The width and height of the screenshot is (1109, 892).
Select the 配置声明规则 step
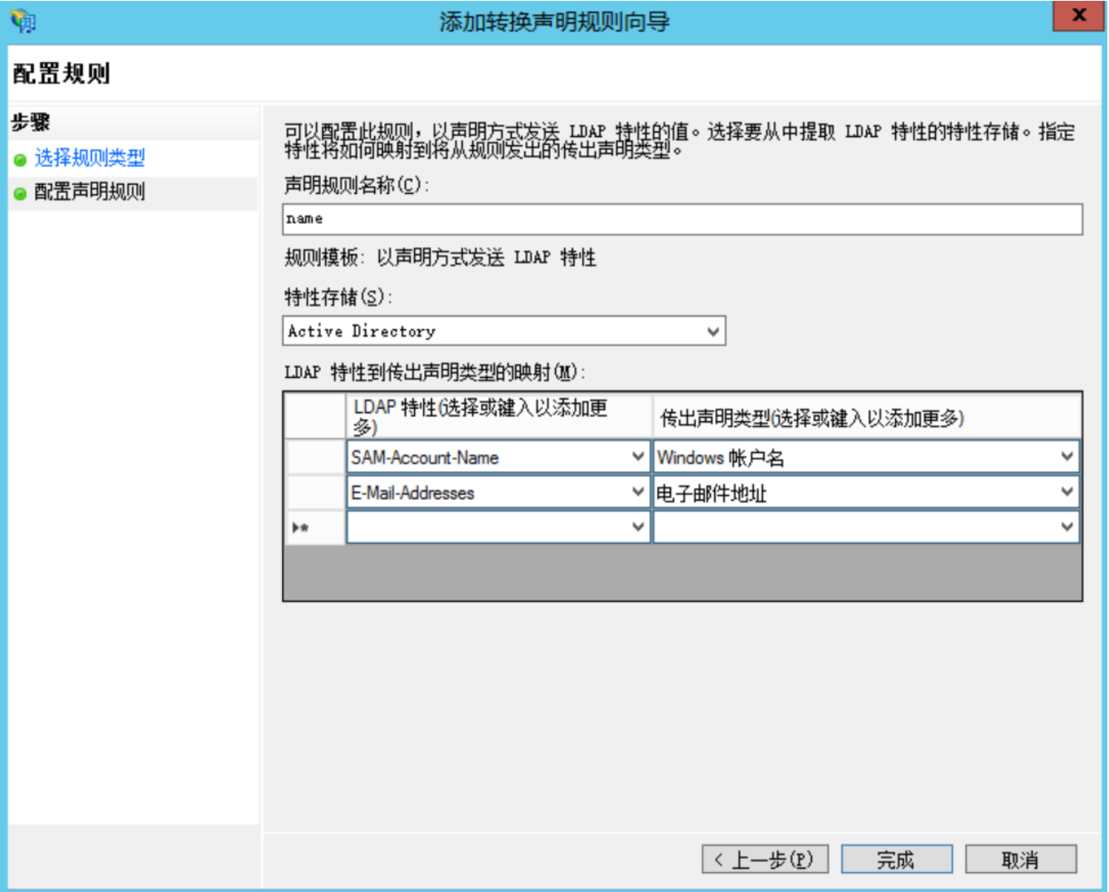click(90, 192)
